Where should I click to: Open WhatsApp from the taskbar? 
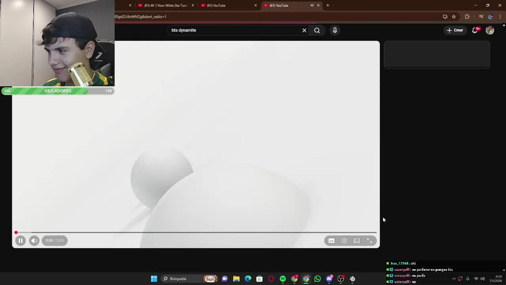(317, 279)
